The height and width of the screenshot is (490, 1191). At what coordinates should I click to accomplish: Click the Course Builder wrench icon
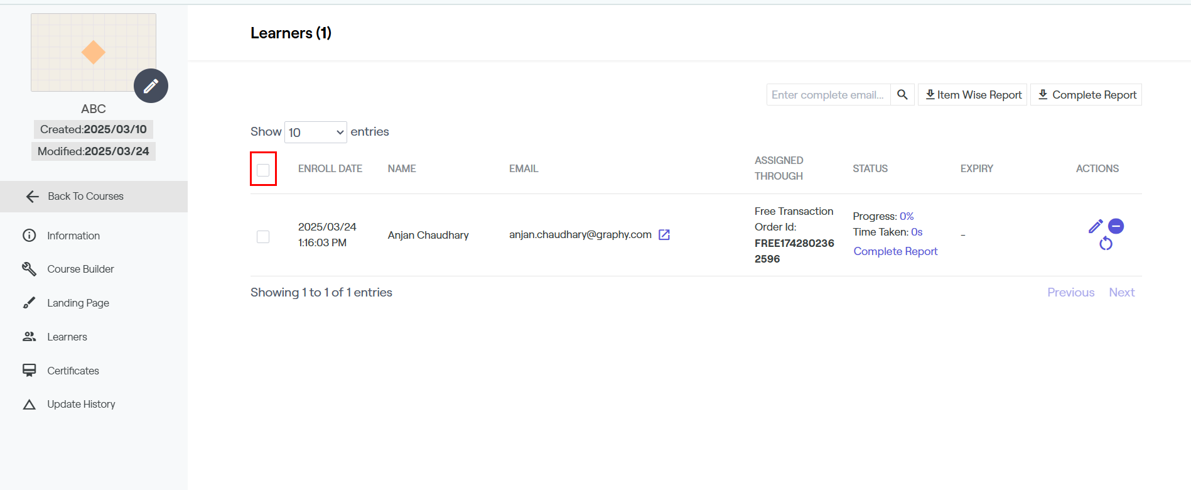tap(29, 269)
